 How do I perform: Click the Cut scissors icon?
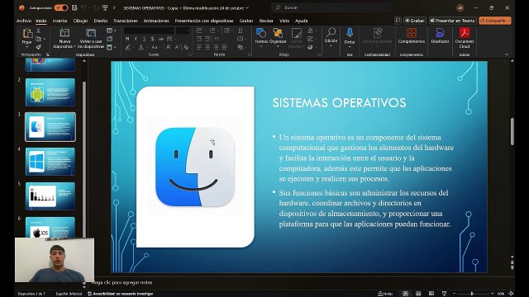tap(39, 31)
